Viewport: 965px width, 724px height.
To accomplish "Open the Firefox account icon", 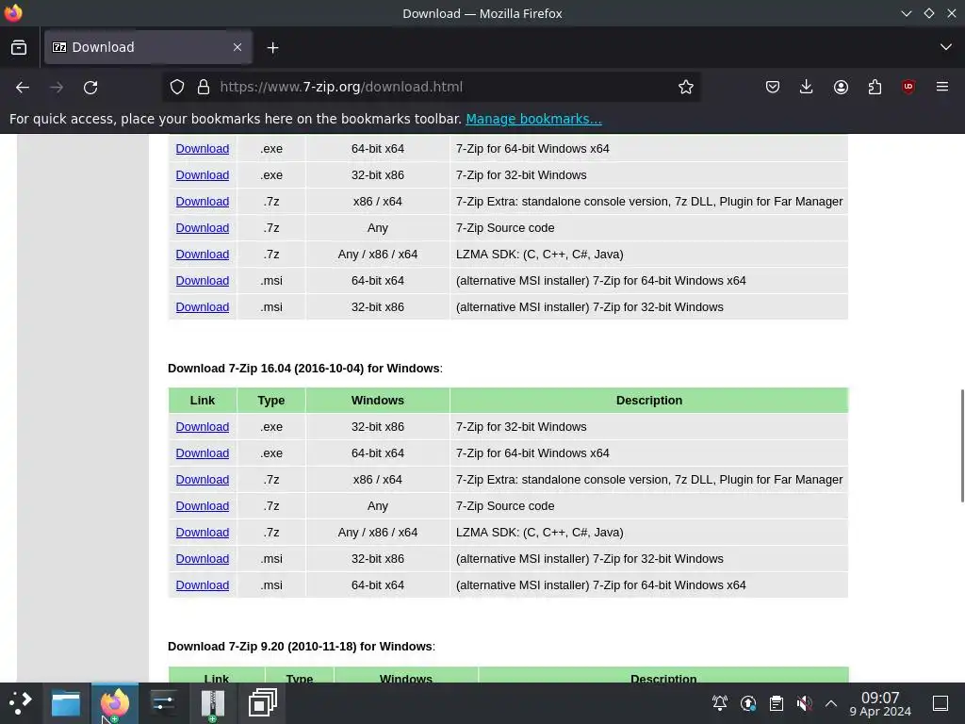I will (x=841, y=88).
